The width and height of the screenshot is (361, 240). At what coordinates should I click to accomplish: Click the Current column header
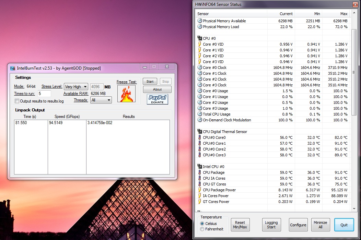[281, 14]
